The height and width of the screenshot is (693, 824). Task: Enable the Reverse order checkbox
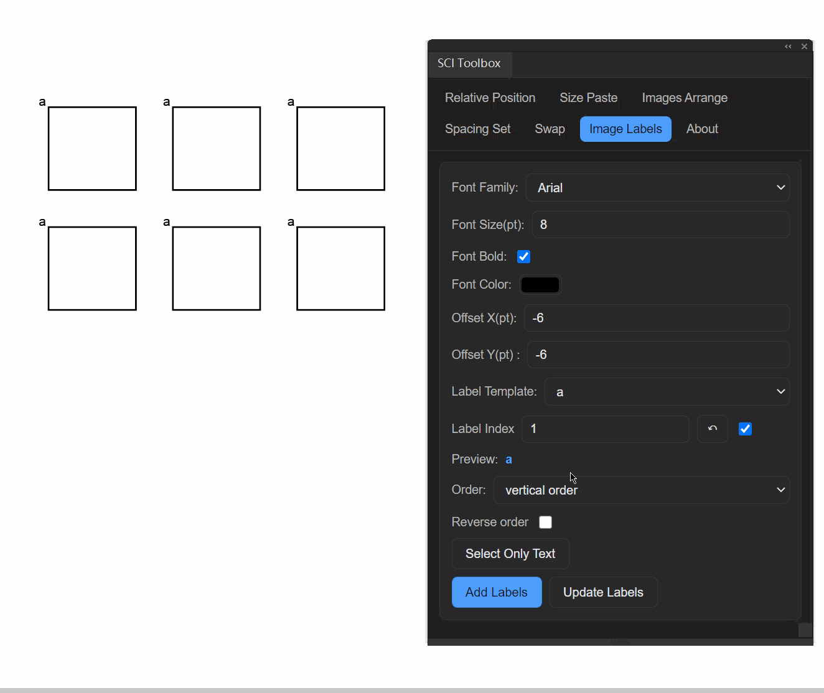545,523
